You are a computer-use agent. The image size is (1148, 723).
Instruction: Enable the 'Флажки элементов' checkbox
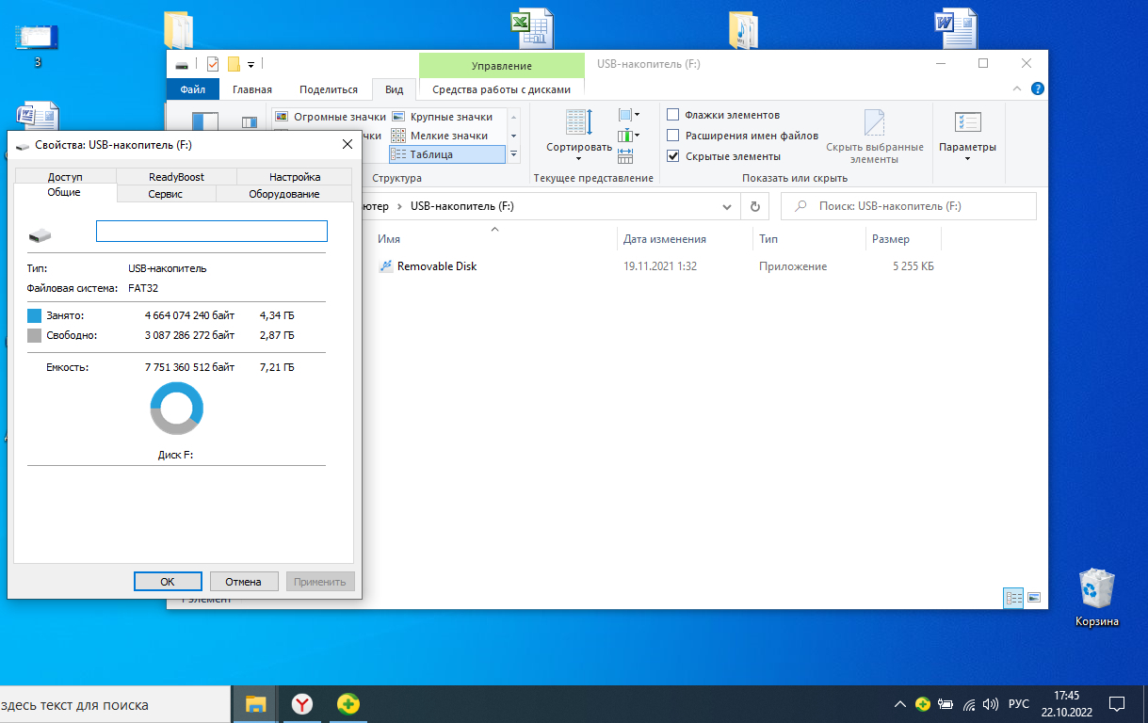click(x=673, y=115)
